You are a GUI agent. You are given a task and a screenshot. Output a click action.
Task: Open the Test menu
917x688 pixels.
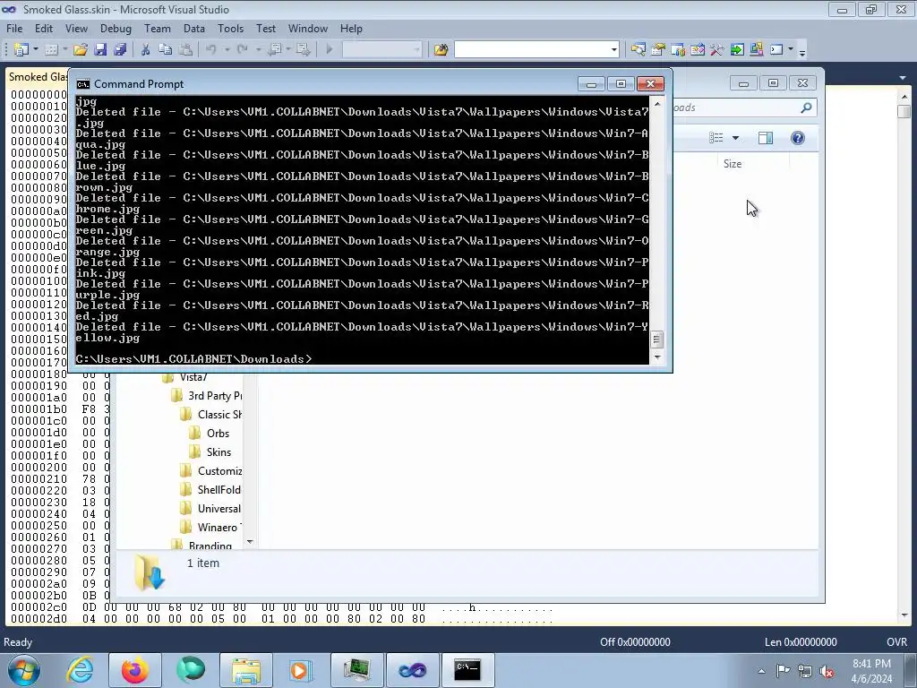[x=266, y=29]
